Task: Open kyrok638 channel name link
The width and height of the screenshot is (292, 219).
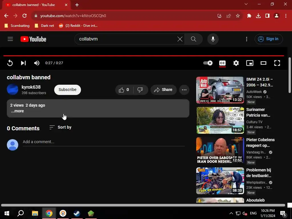Action: [x=31, y=87]
